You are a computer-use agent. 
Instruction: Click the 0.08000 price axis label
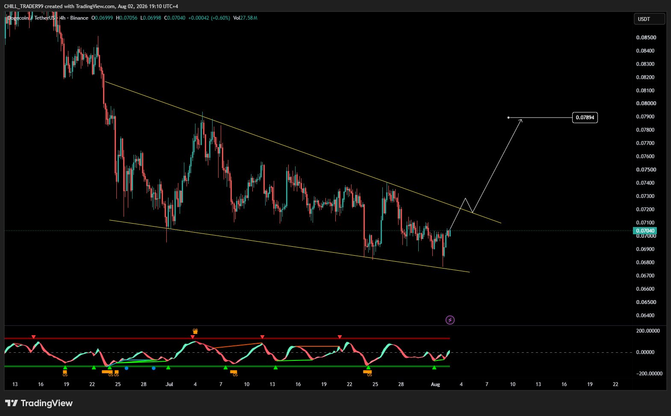coord(646,103)
